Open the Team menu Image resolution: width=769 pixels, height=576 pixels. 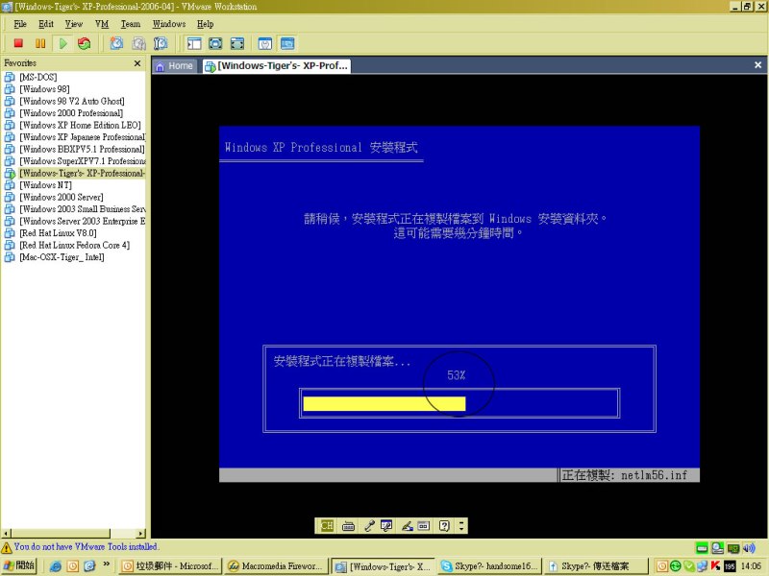coord(131,24)
